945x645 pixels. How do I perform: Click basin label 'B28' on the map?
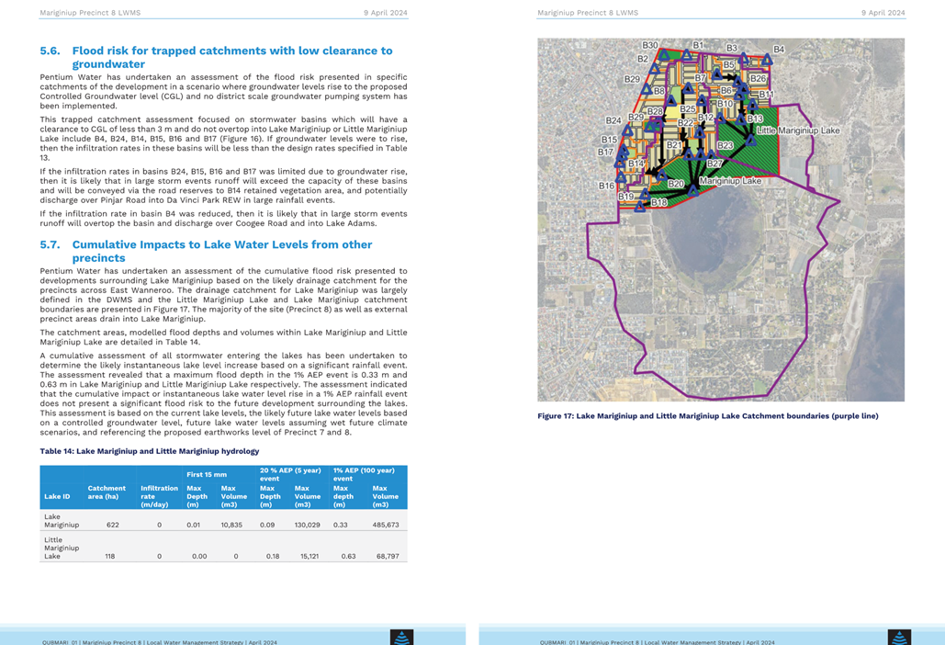point(655,111)
